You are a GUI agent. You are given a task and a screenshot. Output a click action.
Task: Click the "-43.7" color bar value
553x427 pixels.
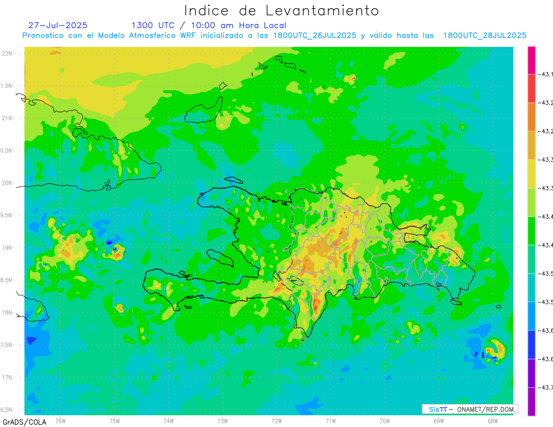pos(546,387)
